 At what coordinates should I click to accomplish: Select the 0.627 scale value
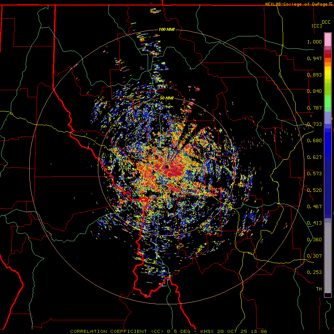pyautogui.click(x=314, y=157)
